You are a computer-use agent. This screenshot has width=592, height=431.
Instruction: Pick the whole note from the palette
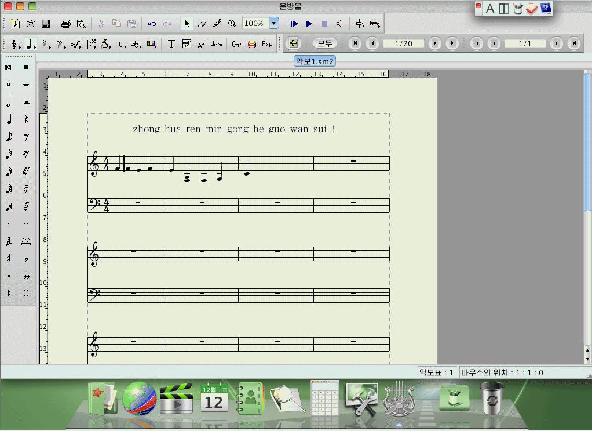point(9,85)
